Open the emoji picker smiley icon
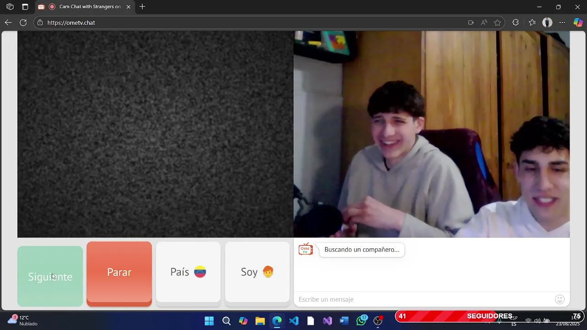 pyautogui.click(x=559, y=299)
